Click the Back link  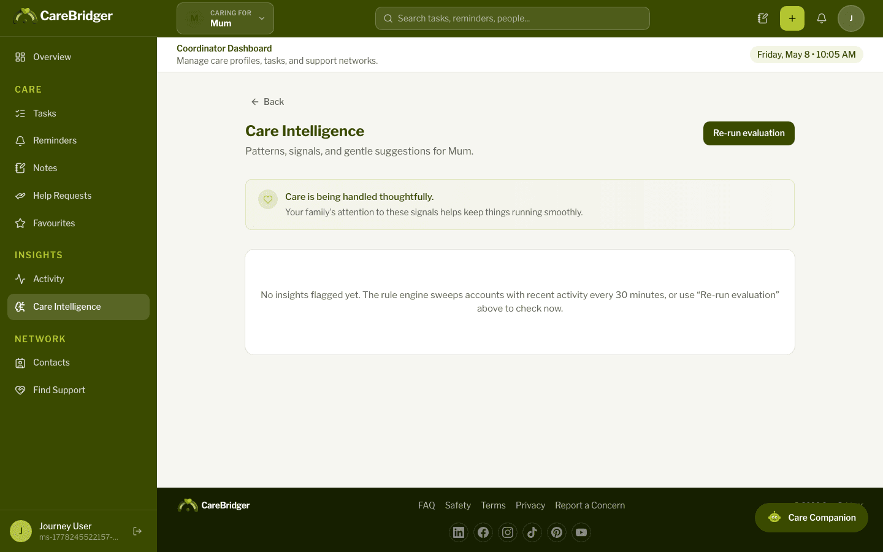click(x=267, y=102)
